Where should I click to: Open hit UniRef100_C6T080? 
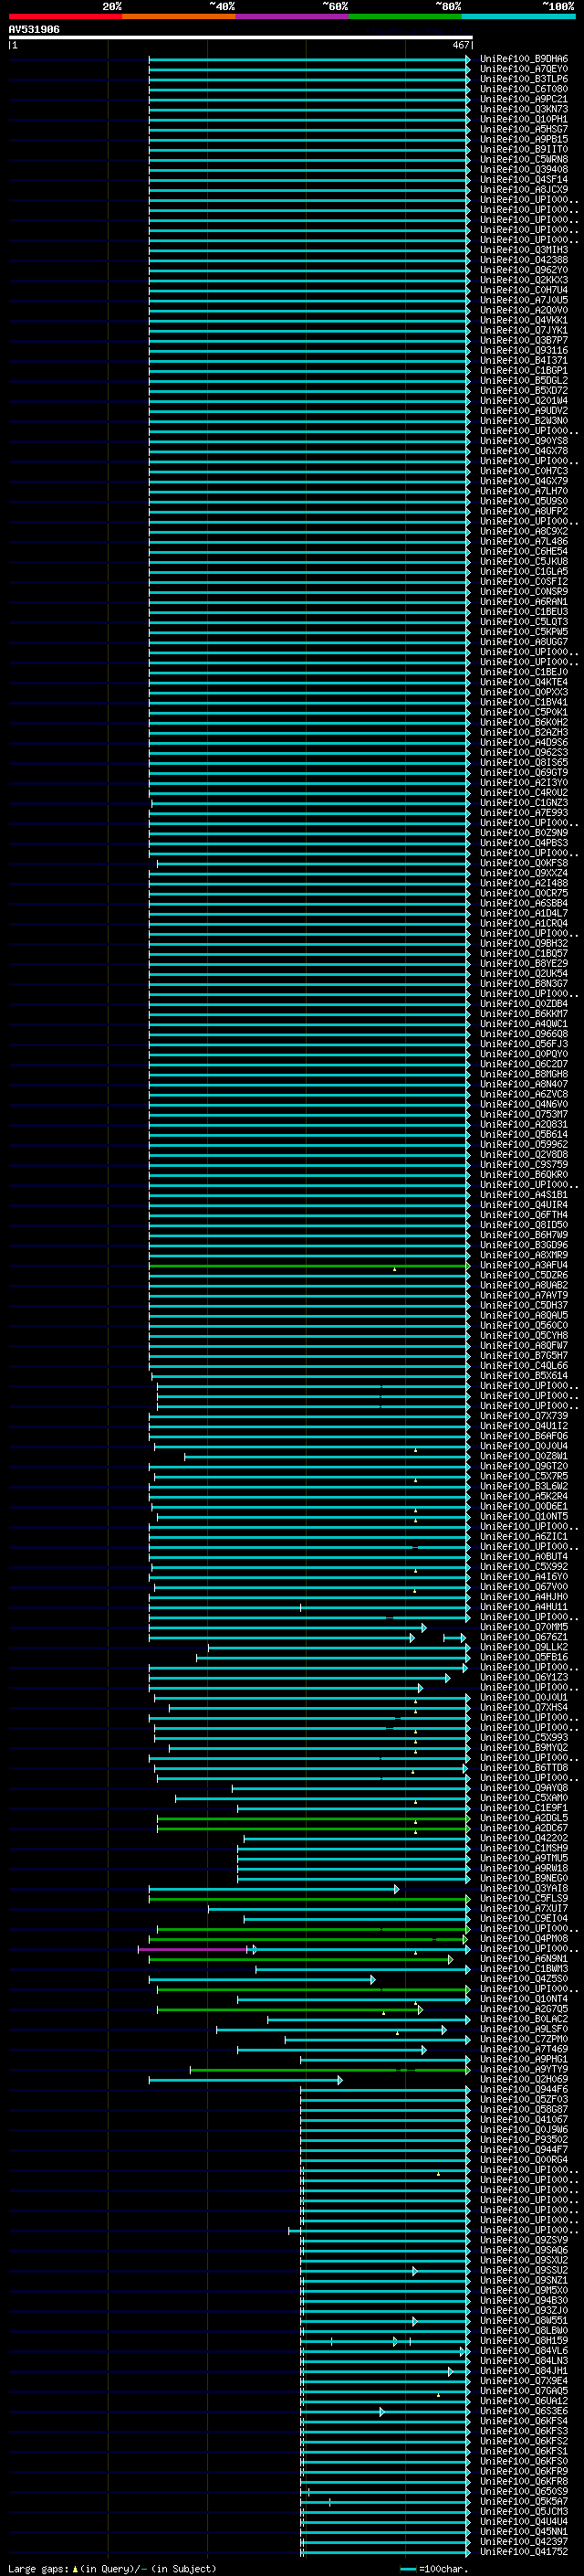[x=523, y=89]
